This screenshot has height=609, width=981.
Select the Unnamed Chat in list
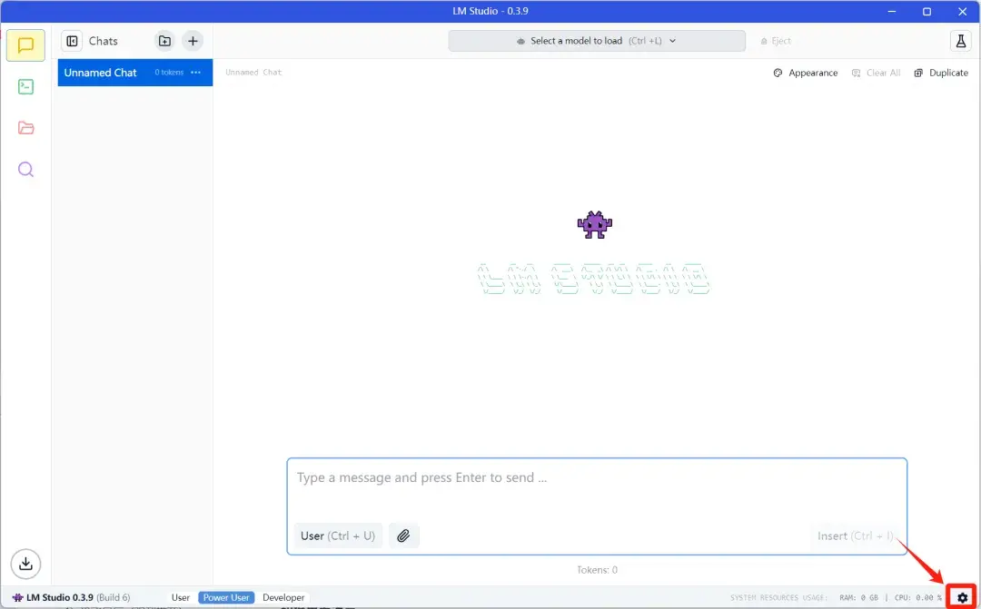click(x=135, y=73)
